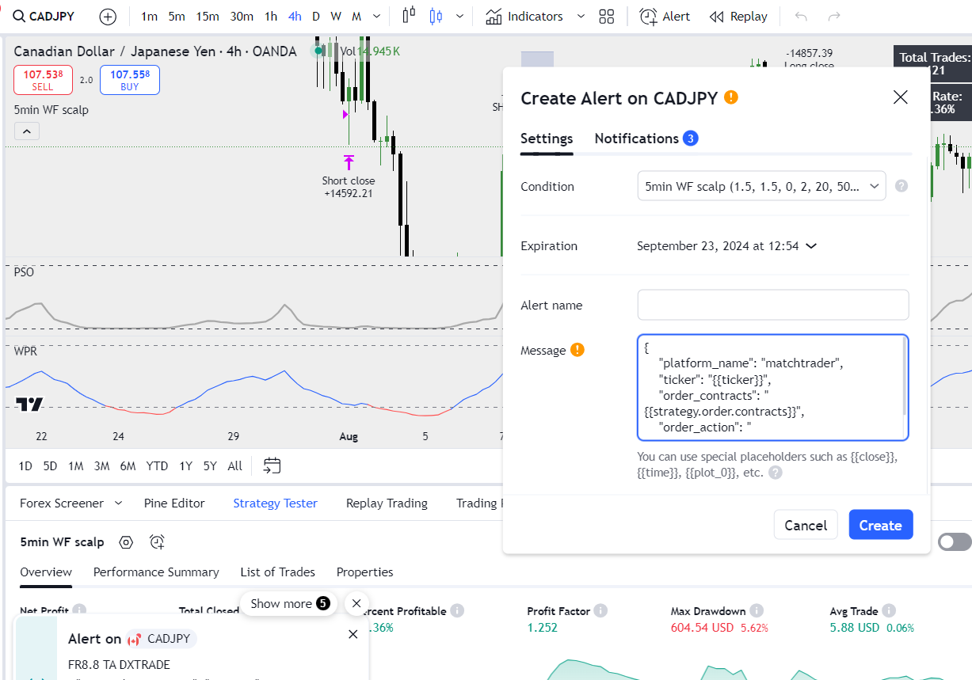Image resolution: width=972 pixels, height=680 pixels.
Task: Click the BUY 107.55 price button
Action: coord(130,80)
